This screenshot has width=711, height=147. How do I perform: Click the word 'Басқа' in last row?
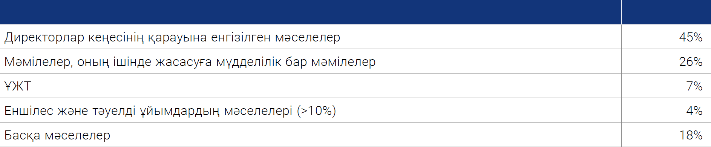(22, 135)
